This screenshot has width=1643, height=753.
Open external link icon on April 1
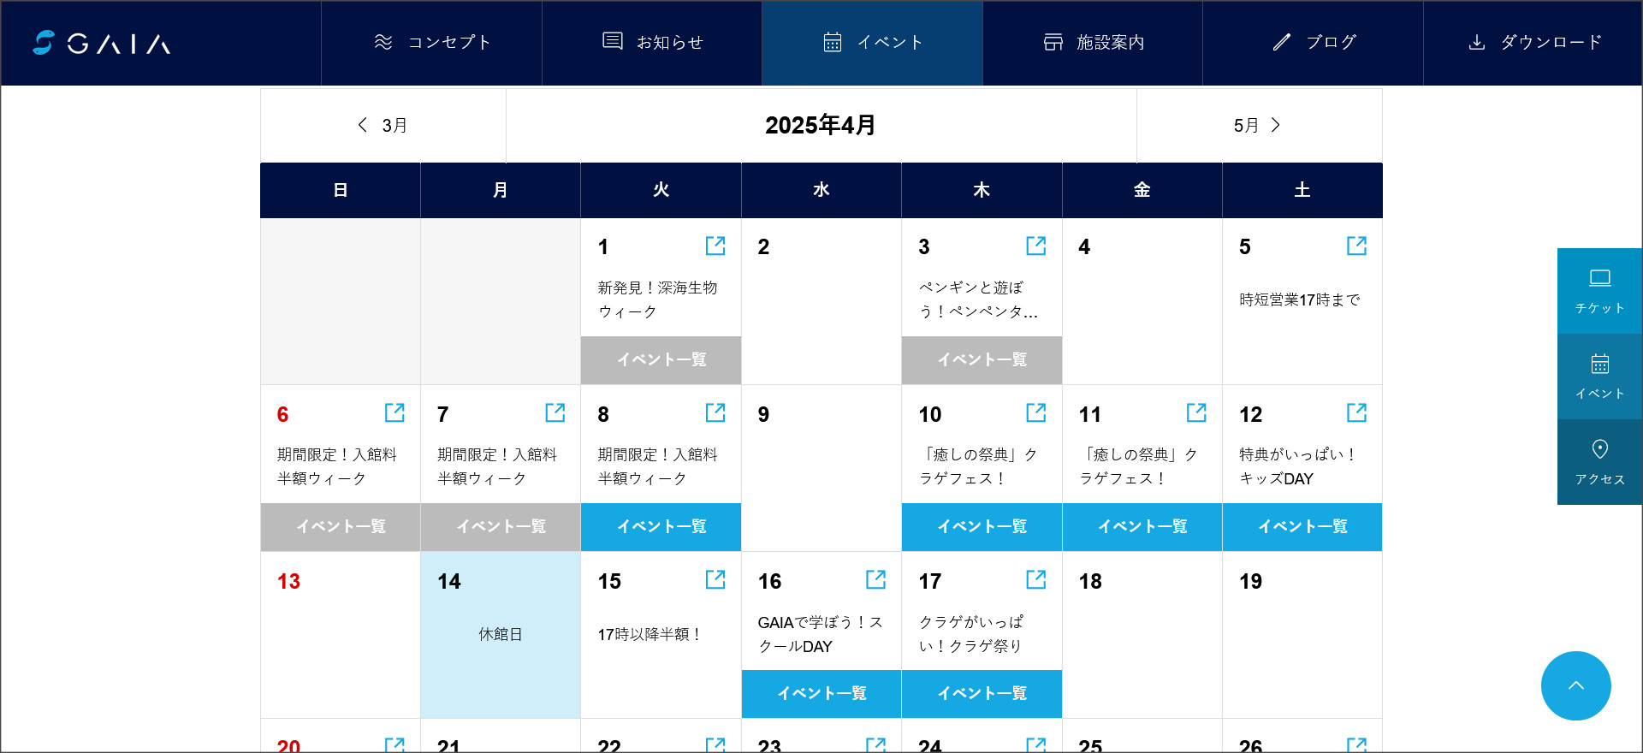click(715, 246)
